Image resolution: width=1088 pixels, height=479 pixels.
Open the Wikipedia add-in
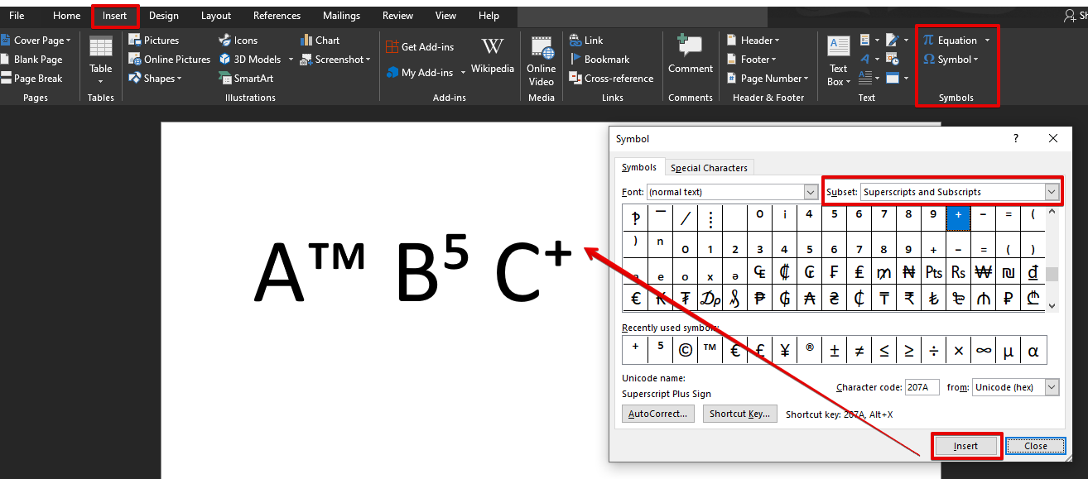(493, 55)
